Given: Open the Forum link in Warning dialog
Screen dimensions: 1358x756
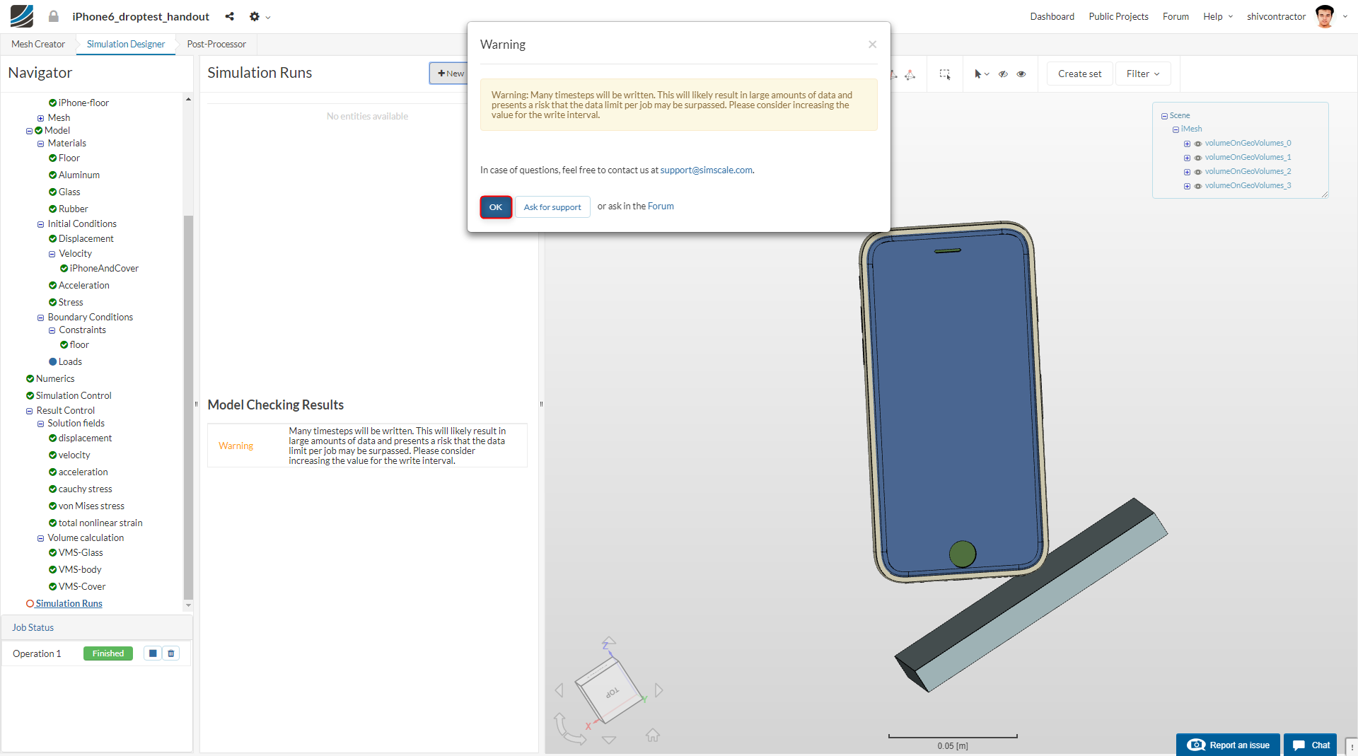Looking at the screenshot, I should 661,207.
